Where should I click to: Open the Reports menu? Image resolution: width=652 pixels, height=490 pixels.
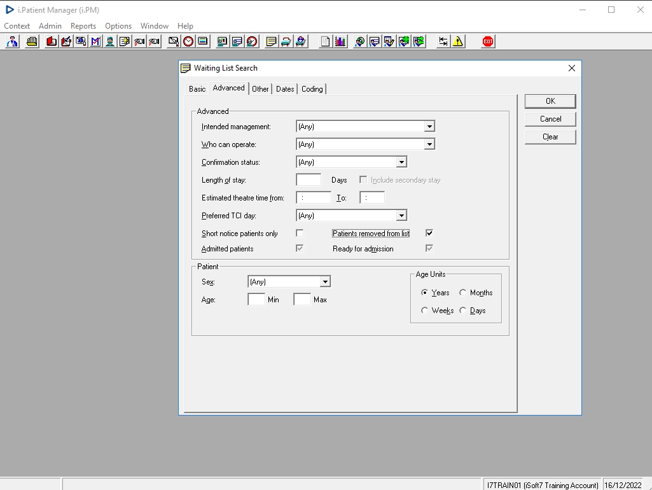[x=83, y=26]
